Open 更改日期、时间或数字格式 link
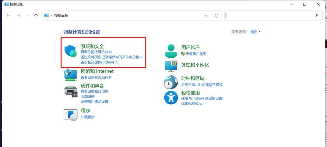The width and height of the screenshot is (327, 147). pos(202,85)
